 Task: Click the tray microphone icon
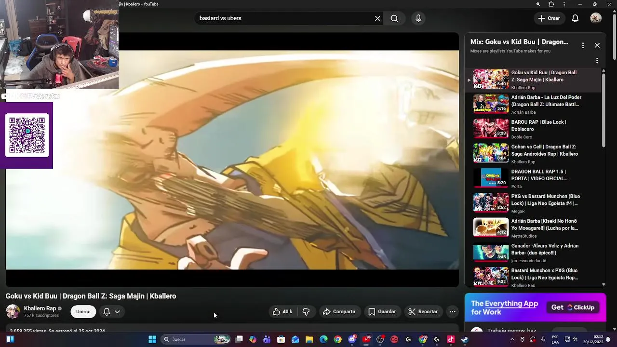(543, 339)
